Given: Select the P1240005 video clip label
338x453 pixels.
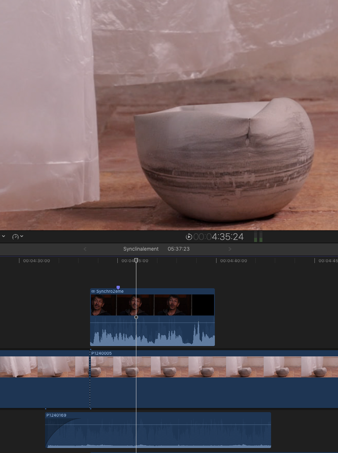Looking at the screenshot, I should (x=101, y=353).
